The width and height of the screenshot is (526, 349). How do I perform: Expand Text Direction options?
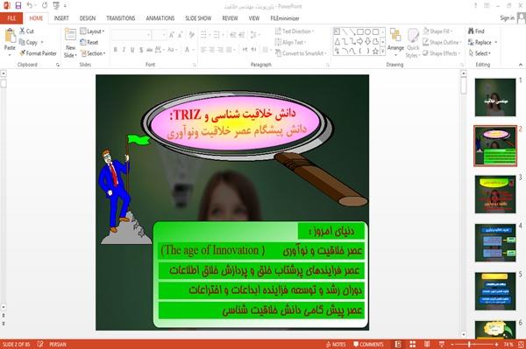(x=295, y=31)
